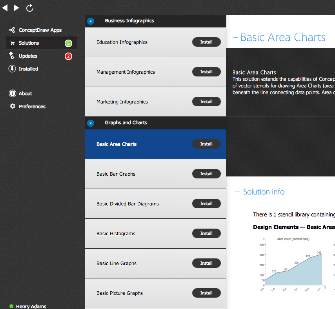The height and width of the screenshot is (309, 335).
Task: Collapse the Graphs and Charts section
Action: [91, 123]
